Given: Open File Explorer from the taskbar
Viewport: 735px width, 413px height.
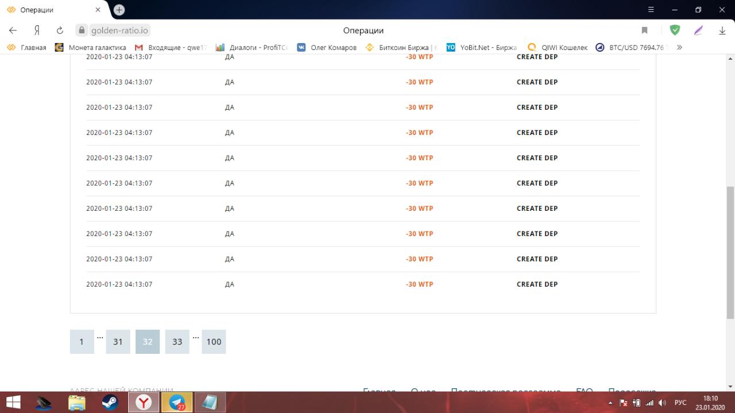Looking at the screenshot, I should 76,402.
